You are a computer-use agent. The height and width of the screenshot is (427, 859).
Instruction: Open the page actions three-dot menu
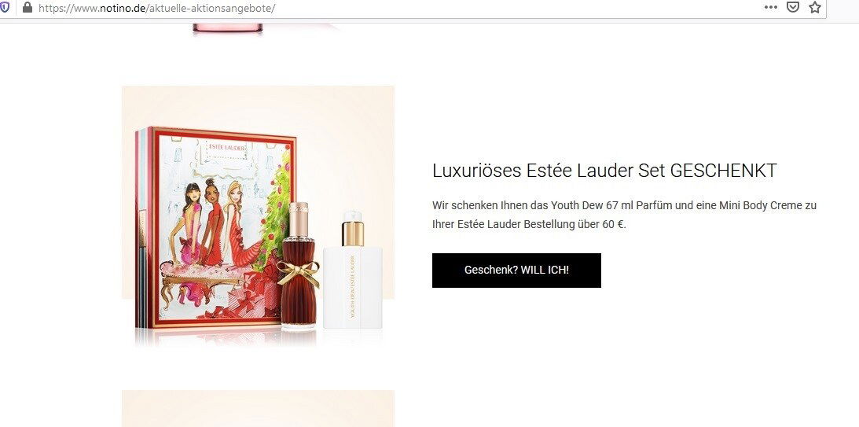771,7
